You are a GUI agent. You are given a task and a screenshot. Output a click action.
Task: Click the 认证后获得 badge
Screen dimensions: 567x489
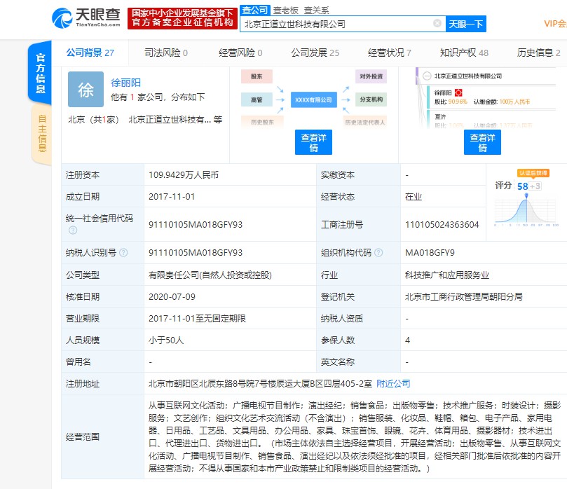coord(533,173)
